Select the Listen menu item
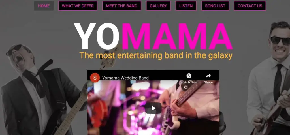 (x=186, y=6)
